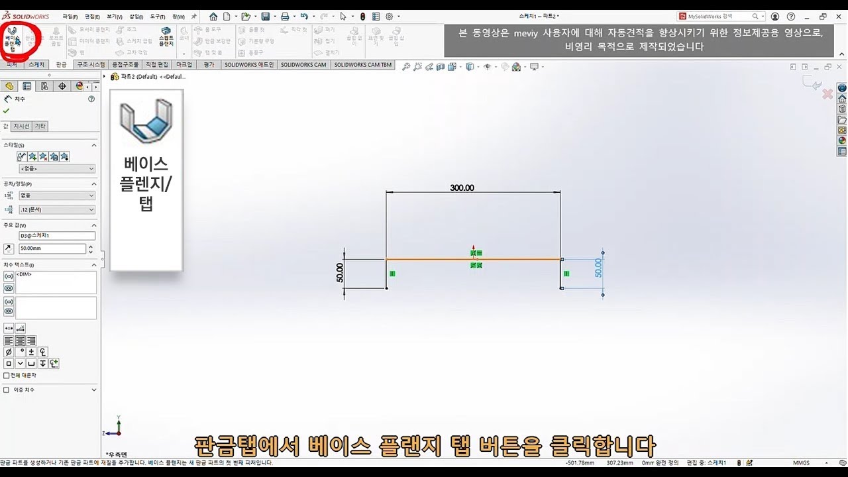Click the Swept Flange (스웹트 플랜지) icon
Image resolution: width=848 pixels, height=477 pixels.
coord(166,36)
